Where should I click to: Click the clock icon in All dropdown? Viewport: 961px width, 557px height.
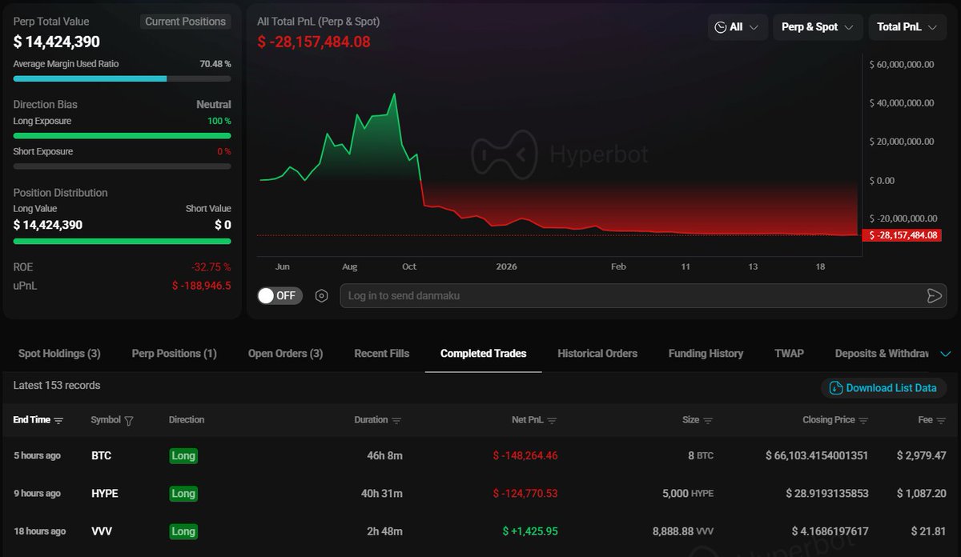[721, 27]
